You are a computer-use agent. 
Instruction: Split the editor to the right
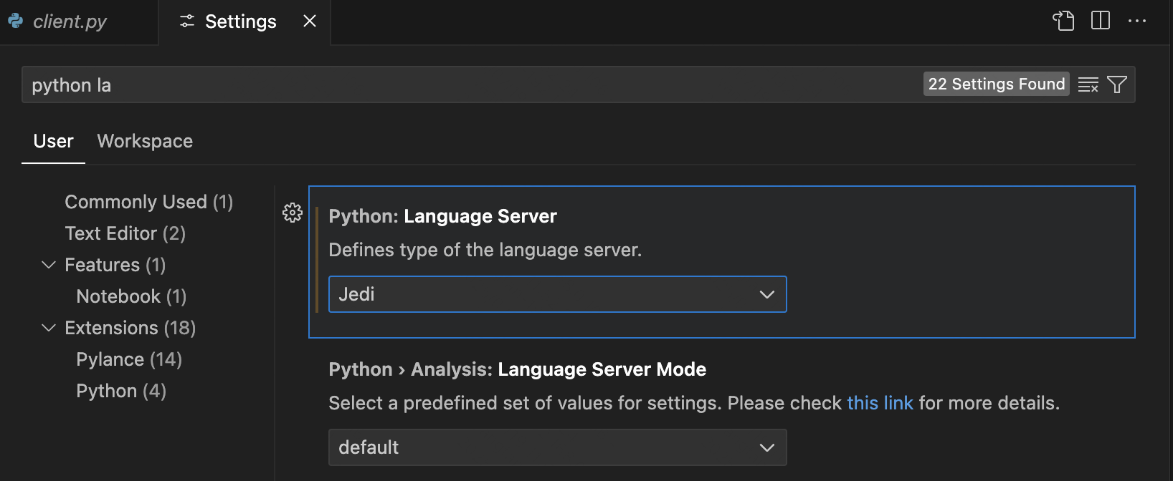click(x=1100, y=21)
